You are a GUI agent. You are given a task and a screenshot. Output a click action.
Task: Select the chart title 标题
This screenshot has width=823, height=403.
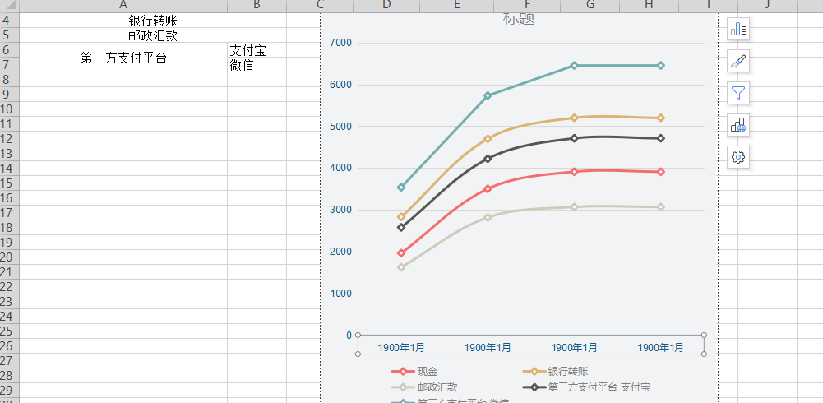(x=519, y=20)
